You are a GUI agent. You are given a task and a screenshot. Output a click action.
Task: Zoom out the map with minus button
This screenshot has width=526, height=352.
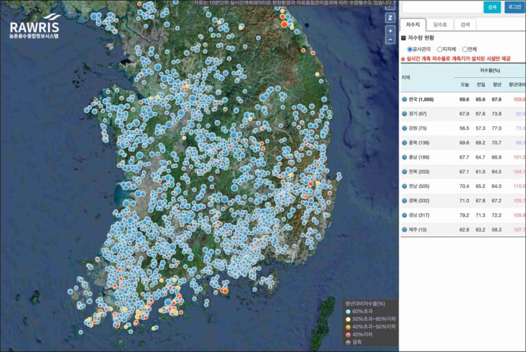coord(390,40)
